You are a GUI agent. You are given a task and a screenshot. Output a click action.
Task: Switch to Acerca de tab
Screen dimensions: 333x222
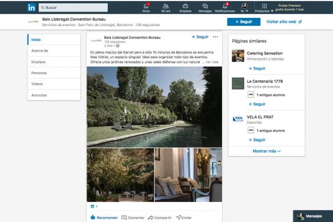(40, 51)
